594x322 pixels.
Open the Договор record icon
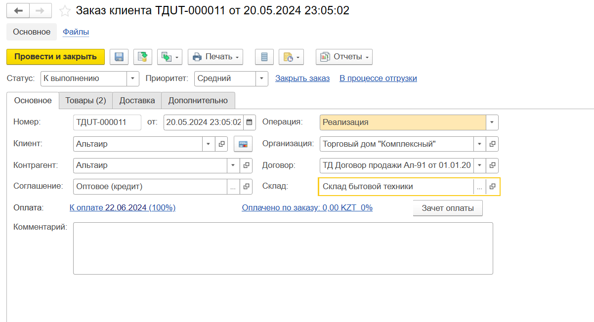pos(492,165)
